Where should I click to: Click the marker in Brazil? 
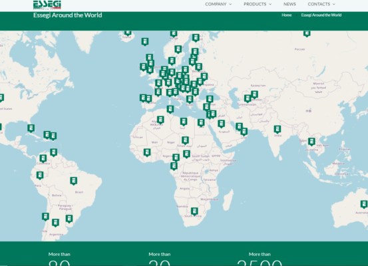[x=73, y=181]
